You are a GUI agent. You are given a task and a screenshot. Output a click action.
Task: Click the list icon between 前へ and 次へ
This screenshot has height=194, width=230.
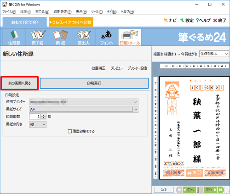(200, 190)
